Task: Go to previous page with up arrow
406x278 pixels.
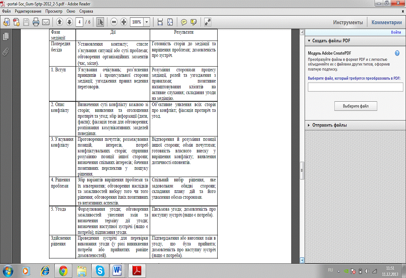Action: [59, 22]
